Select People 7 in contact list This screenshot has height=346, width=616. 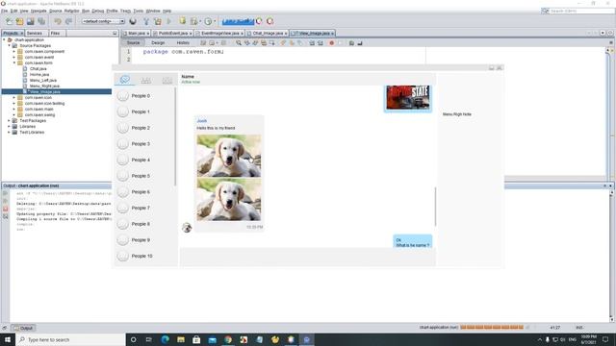click(144, 208)
